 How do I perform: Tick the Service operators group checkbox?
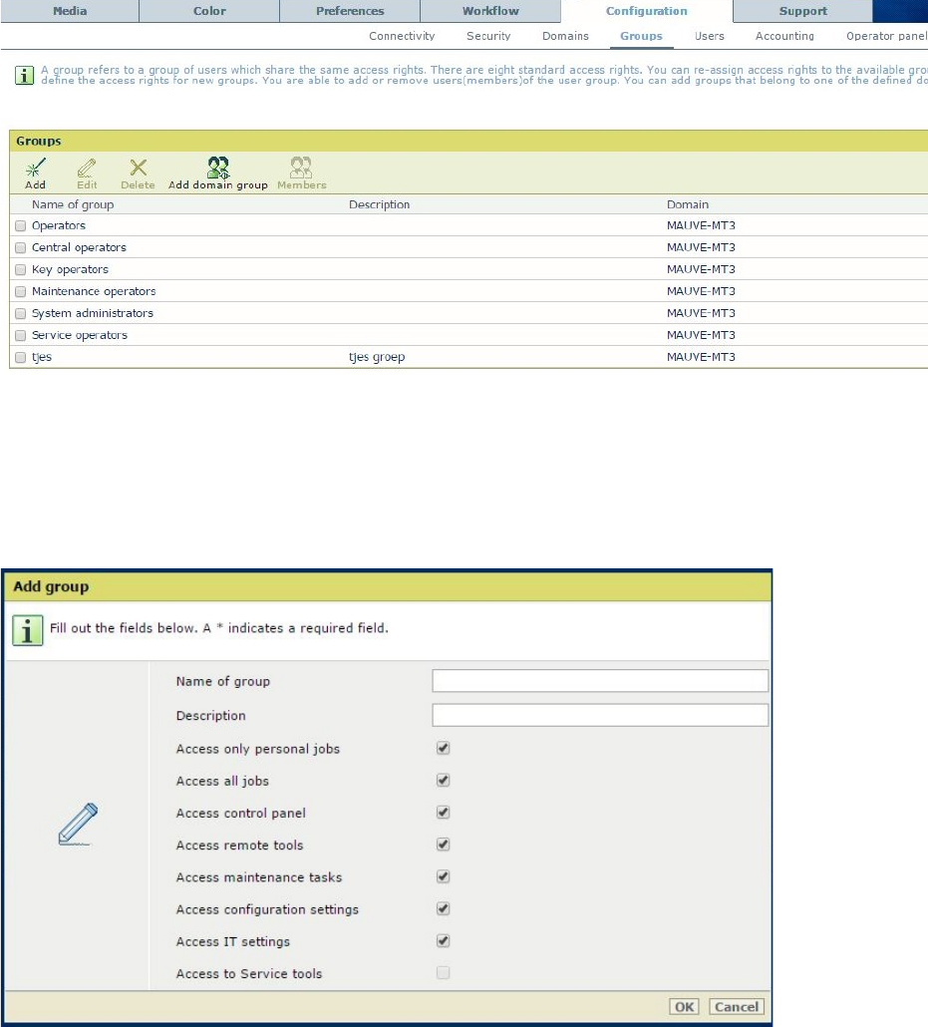click(x=20, y=336)
